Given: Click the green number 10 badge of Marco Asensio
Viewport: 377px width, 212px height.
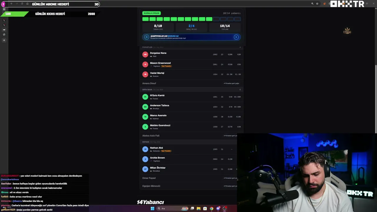Looking at the screenshot, I should (x=145, y=117).
